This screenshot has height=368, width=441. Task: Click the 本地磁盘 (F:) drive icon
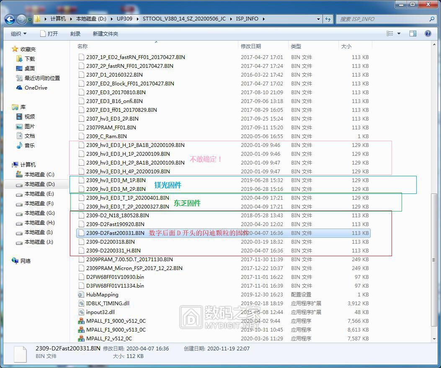pos(19,203)
